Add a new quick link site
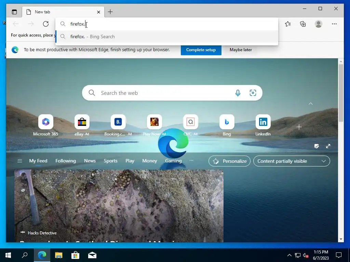Screen dimensions: 350x262 tap(299, 127)
